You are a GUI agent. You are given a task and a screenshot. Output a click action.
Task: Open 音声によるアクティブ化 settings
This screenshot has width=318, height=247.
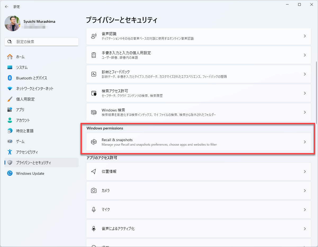[x=199, y=229]
